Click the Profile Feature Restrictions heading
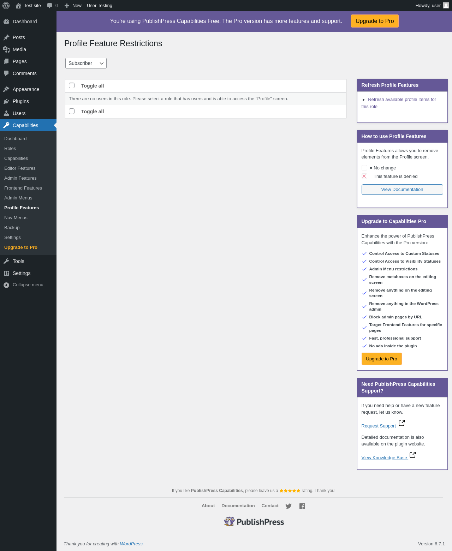This screenshot has width=452, height=551. 113,43
